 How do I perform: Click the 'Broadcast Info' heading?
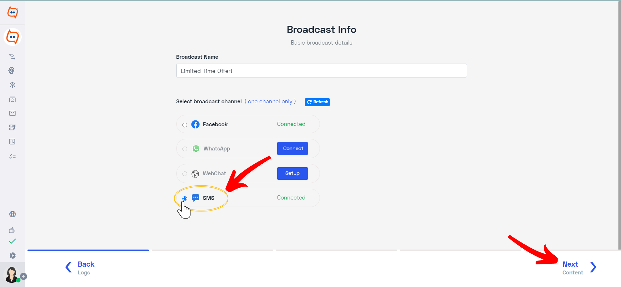[x=321, y=29]
